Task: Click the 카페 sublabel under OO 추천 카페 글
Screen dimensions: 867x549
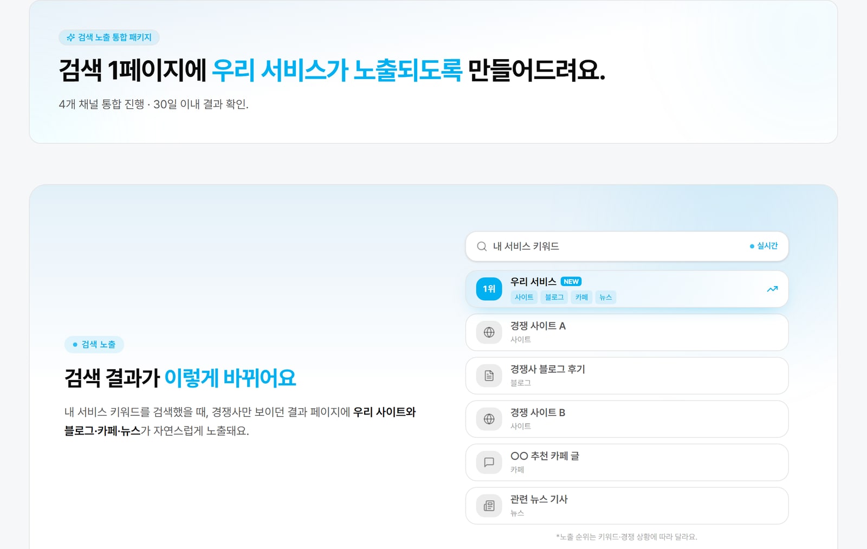Action: 517,469
